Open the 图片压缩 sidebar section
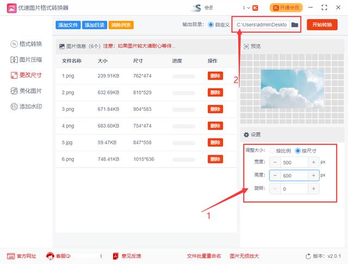 pos(26,60)
